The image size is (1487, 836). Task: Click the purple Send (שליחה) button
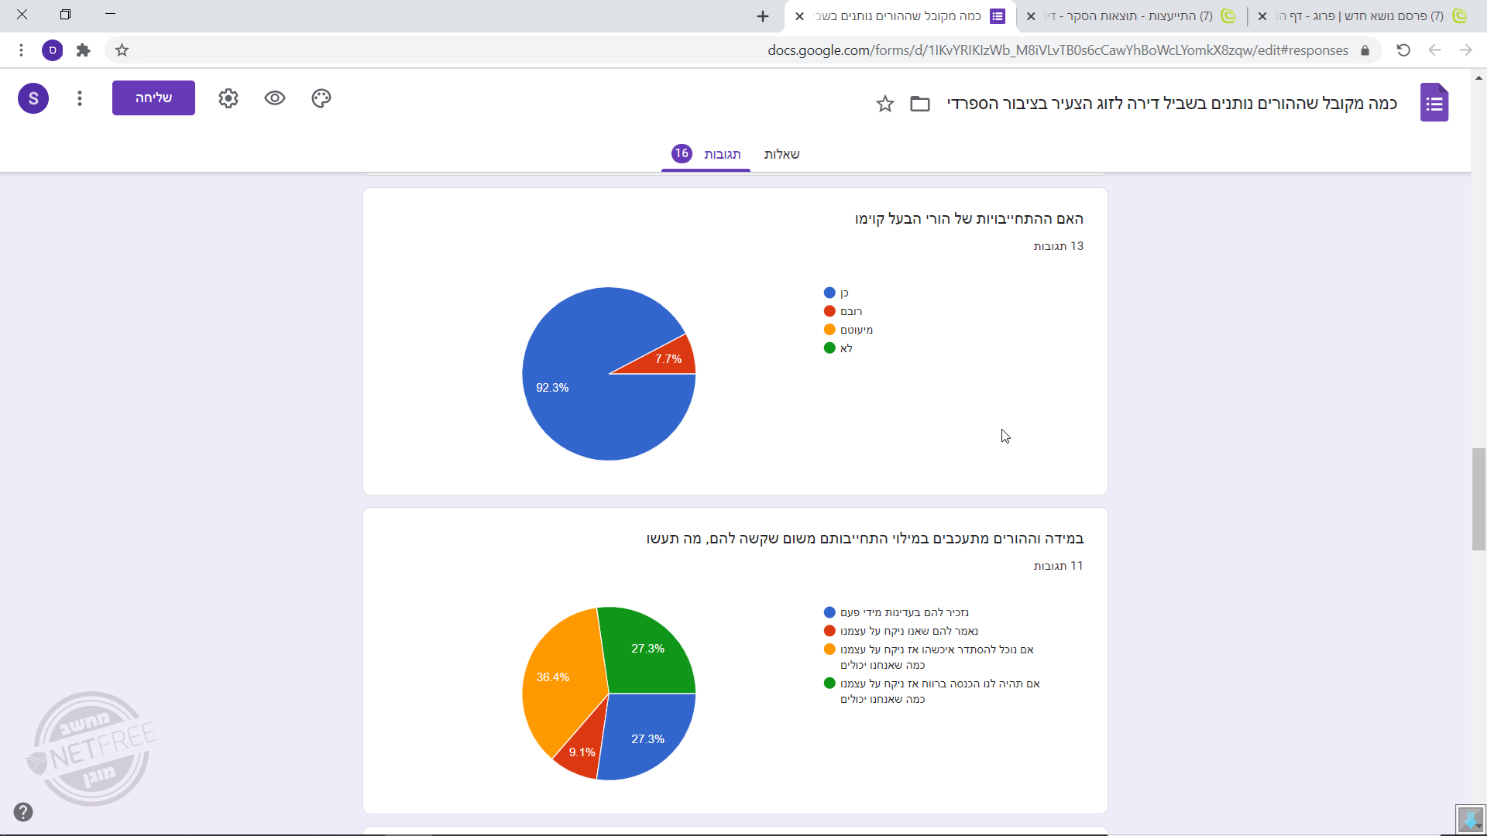153,98
